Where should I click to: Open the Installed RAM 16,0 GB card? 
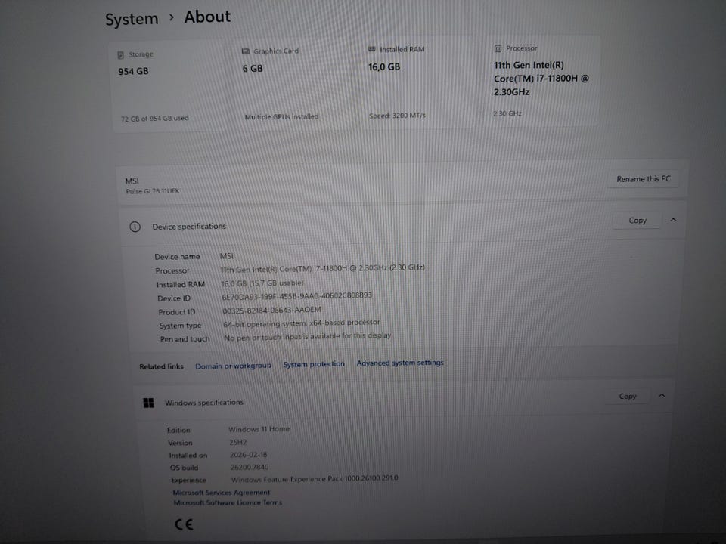[418, 82]
